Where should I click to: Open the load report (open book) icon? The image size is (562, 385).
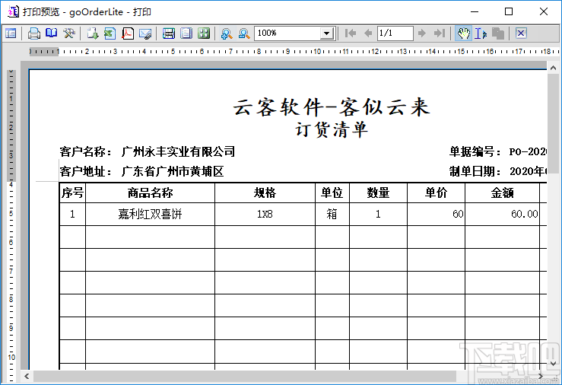click(51, 33)
